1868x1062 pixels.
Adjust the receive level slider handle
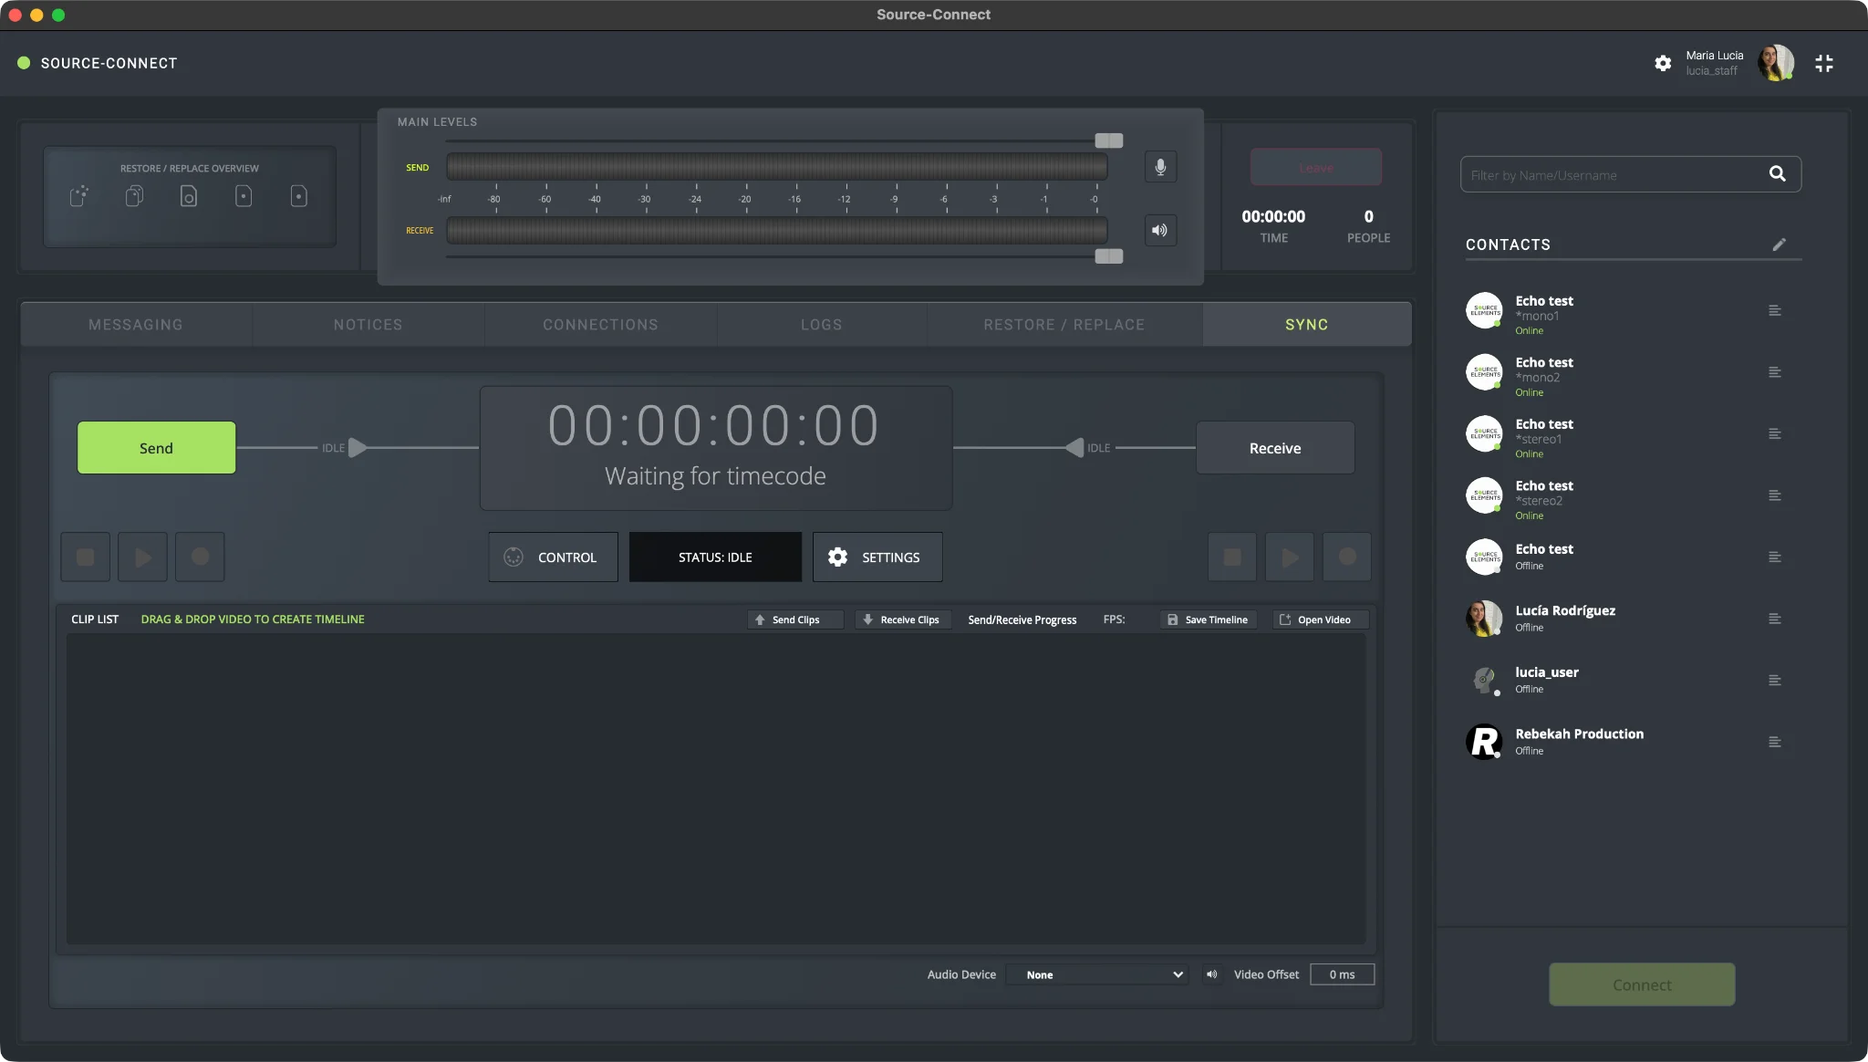pos(1109,256)
